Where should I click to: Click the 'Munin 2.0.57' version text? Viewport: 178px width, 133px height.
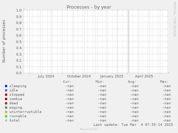89,129
